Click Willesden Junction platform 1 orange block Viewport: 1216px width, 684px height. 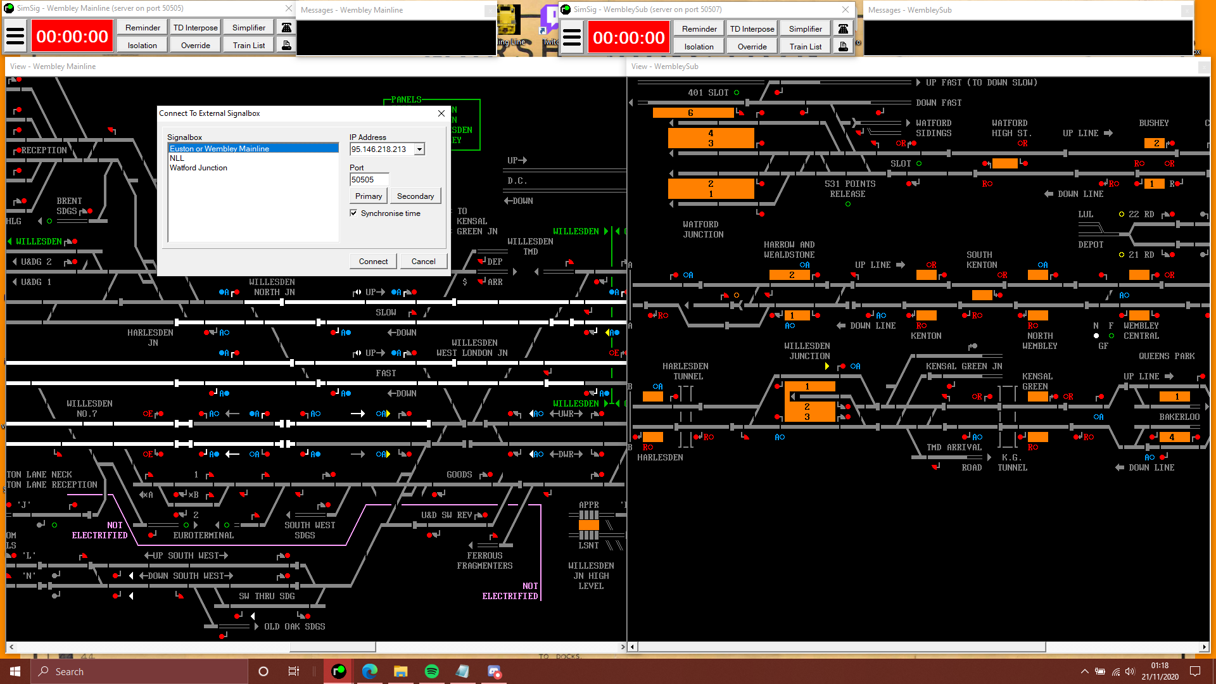(x=809, y=386)
